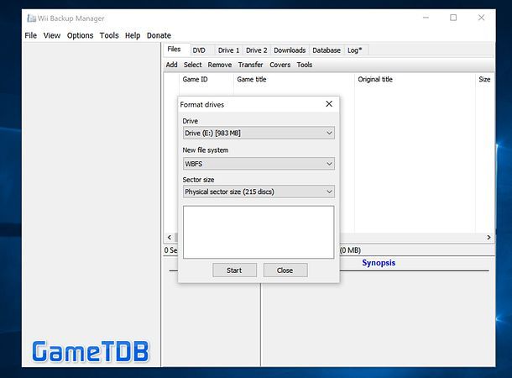Open the Remove toolbar menu
The height and width of the screenshot is (378, 512).
coord(220,65)
